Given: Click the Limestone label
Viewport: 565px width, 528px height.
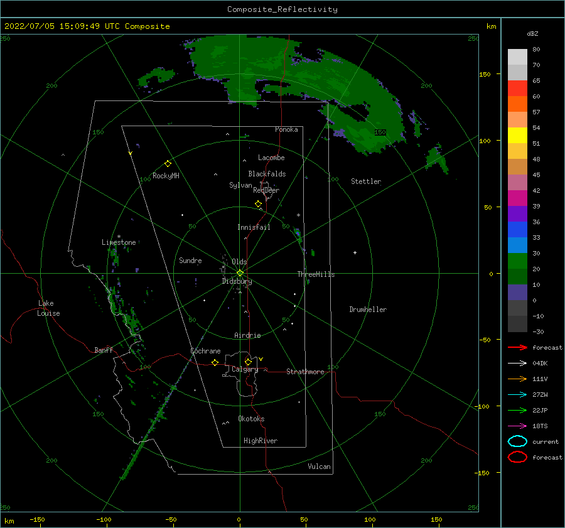Looking at the screenshot, I should click(119, 242).
